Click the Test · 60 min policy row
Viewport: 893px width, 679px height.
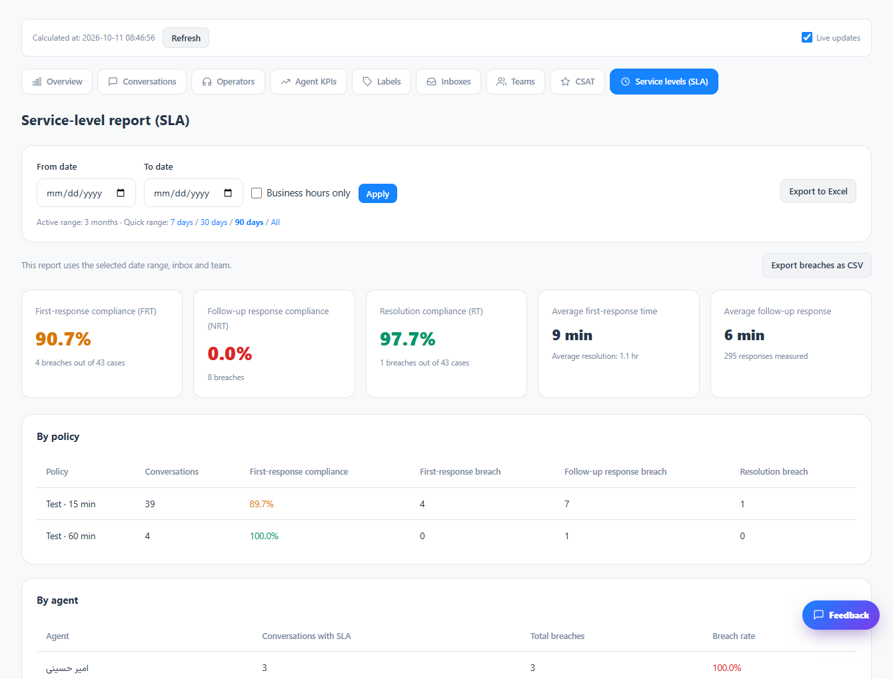(446, 536)
